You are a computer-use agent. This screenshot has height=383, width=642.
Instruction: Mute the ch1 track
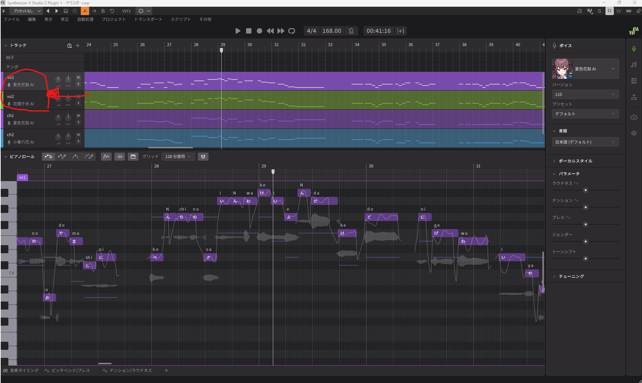pyautogui.click(x=78, y=116)
